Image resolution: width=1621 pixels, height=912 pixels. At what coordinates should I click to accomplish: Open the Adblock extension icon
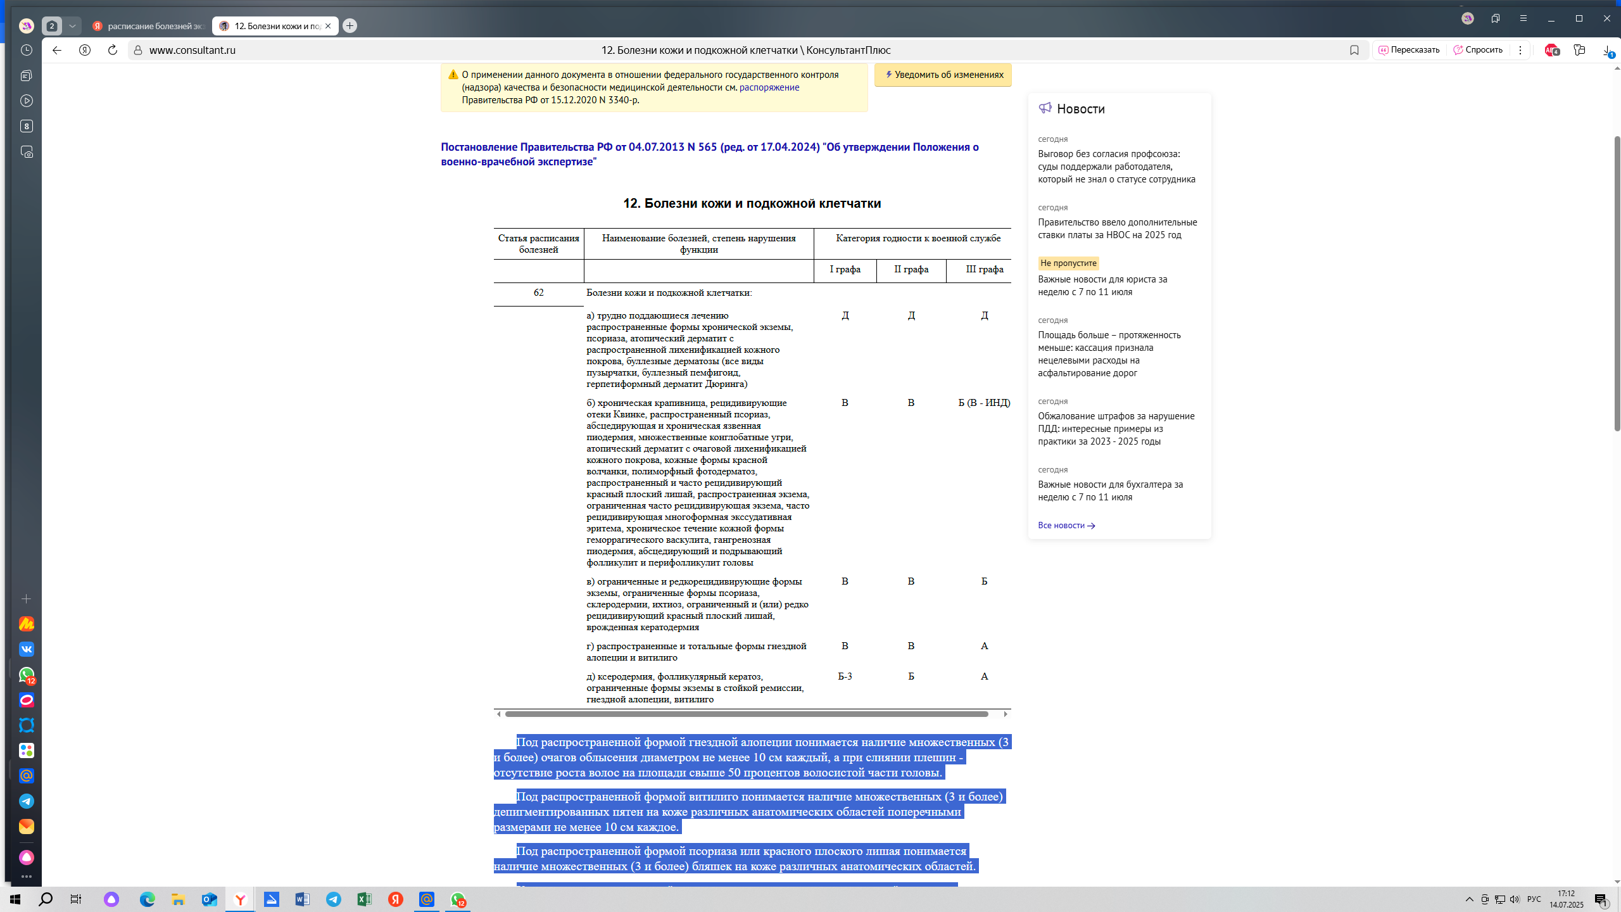pyautogui.click(x=1551, y=50)
